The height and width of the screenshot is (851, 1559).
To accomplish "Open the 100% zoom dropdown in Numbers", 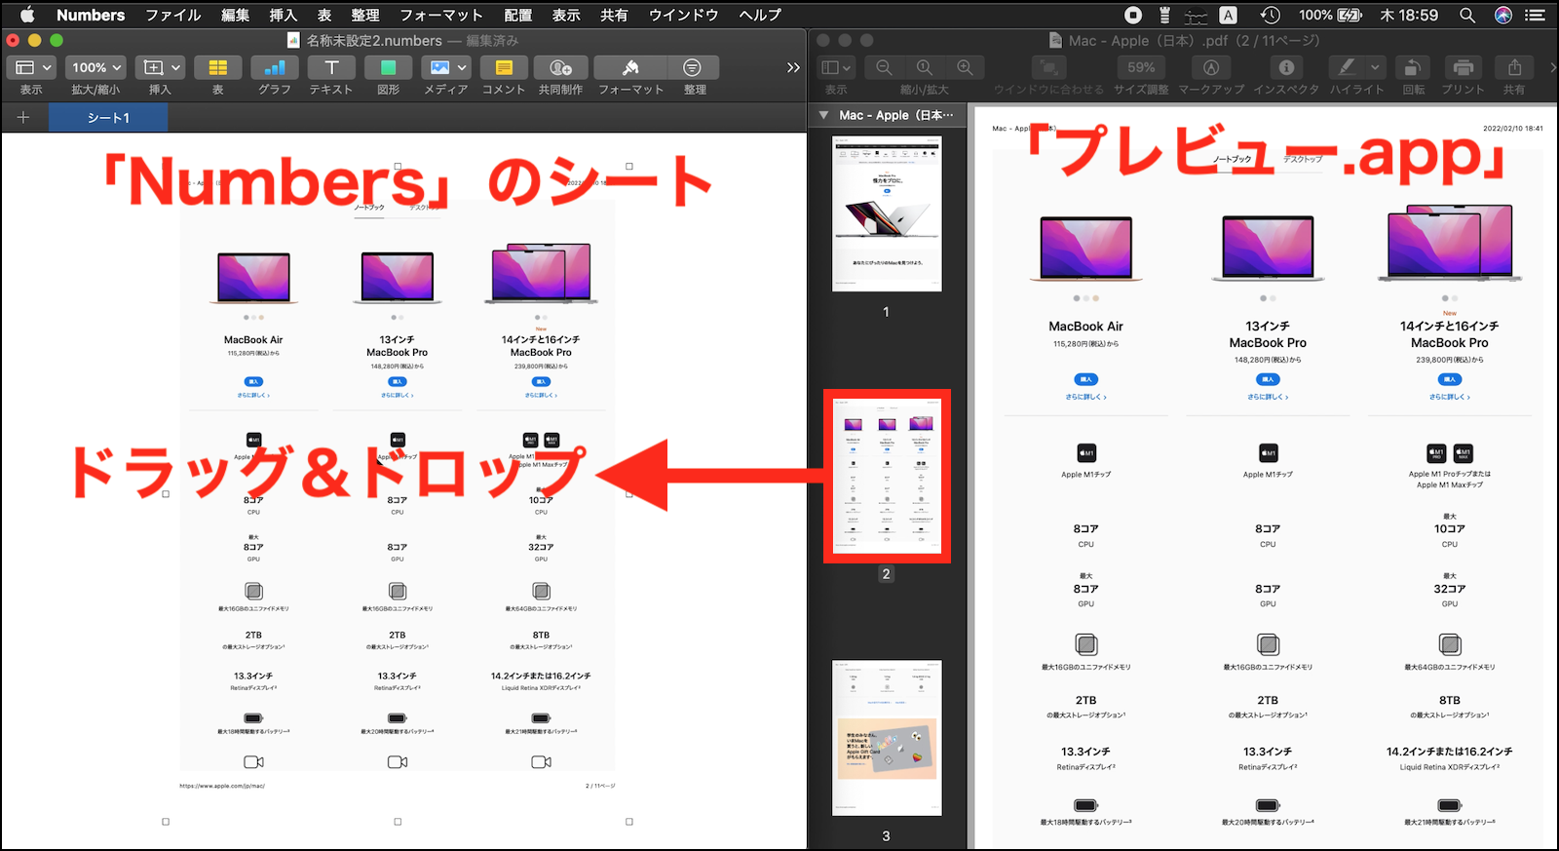I will tap(95, 67).
